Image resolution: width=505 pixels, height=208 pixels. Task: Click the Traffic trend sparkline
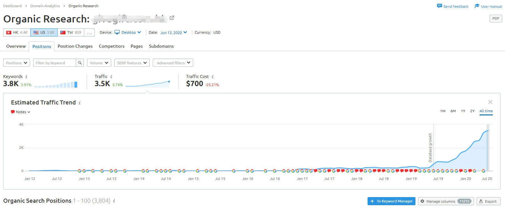(148, 84)
